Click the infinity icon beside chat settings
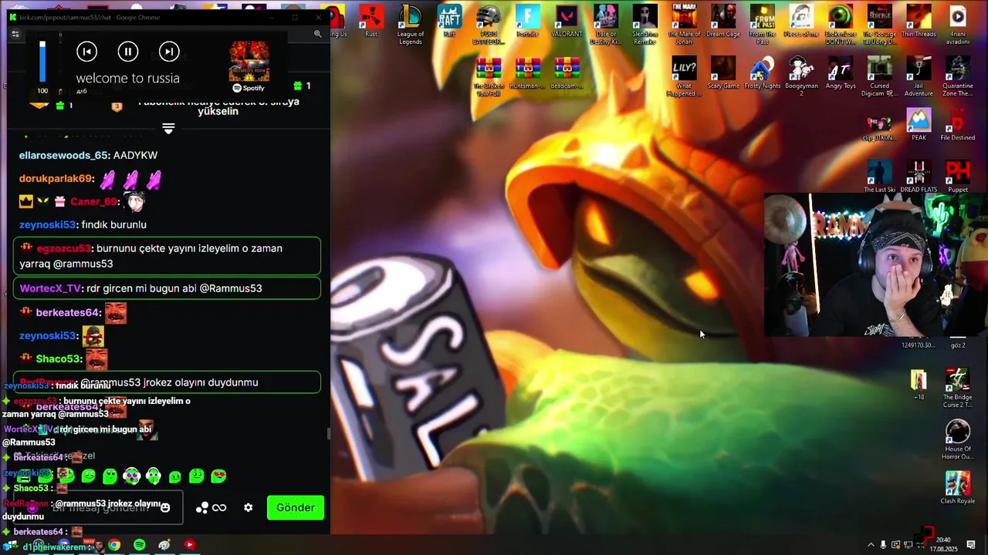Image resolution: width=988 pixels, height=555 pixels. click(219, 507)
